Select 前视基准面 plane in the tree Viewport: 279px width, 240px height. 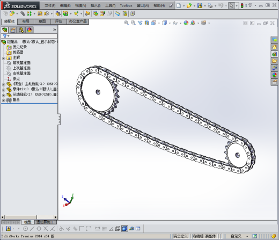pyautogui.click(x=21, y=63)
